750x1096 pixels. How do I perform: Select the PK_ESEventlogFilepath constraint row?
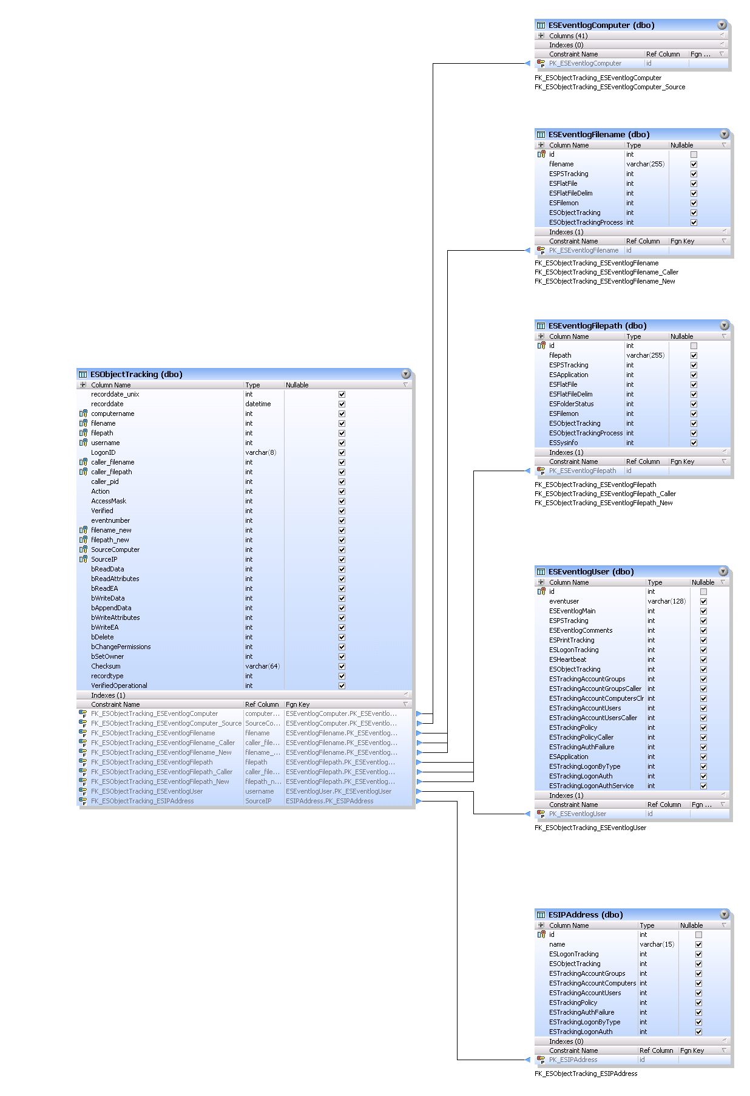point(632,471)
